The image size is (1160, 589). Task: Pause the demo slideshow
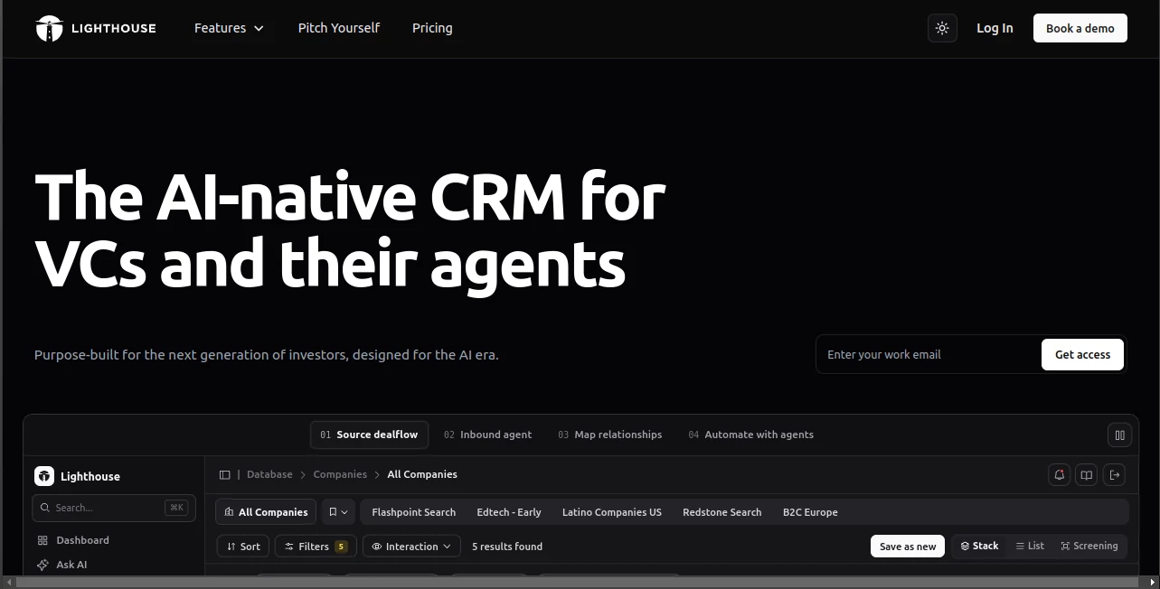(x=1119, y=435)
